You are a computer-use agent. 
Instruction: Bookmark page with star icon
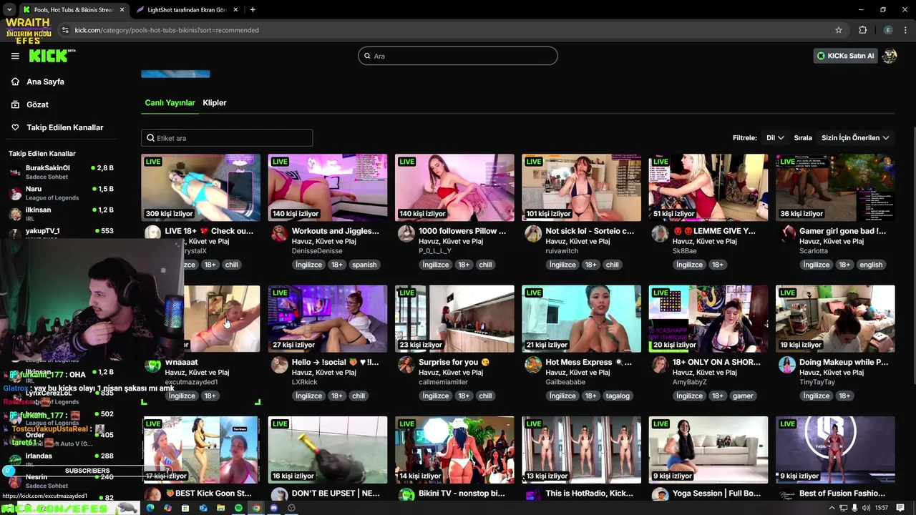(x=839, y=30)
